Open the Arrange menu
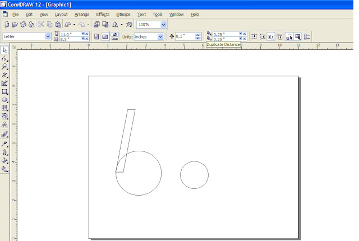 82,15
